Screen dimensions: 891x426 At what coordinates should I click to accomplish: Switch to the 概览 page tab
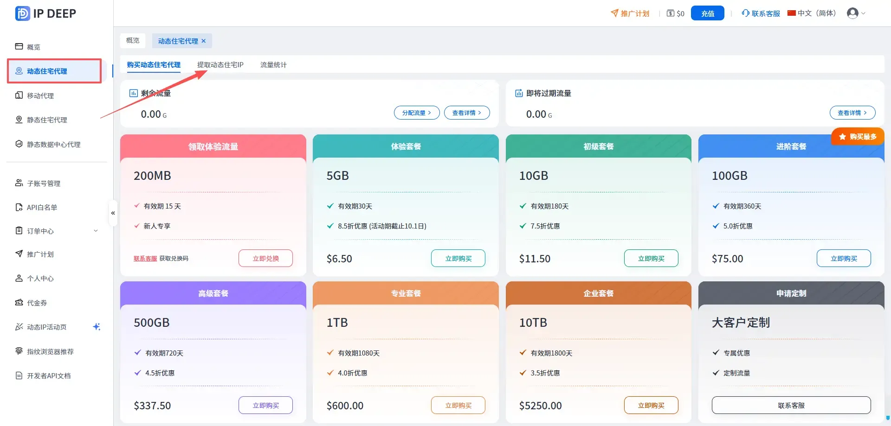(x=133, y=40)
